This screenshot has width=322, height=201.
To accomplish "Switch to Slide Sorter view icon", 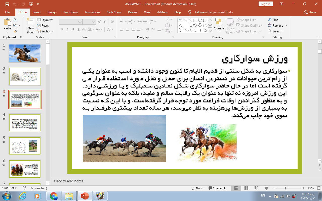I will pyautogui.click(x=246, y=188).
